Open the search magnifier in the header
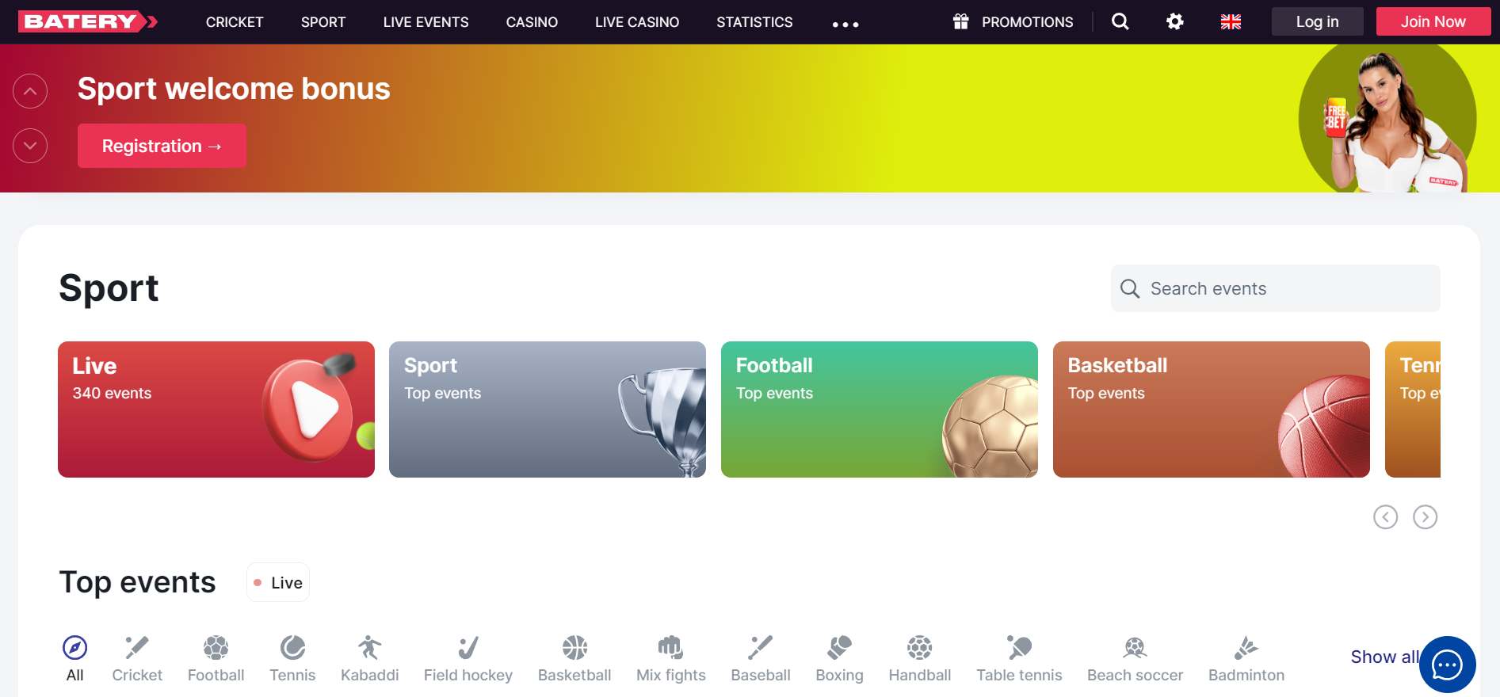The height and width of the screenshot is (697, 1500). coord(1120,21)
